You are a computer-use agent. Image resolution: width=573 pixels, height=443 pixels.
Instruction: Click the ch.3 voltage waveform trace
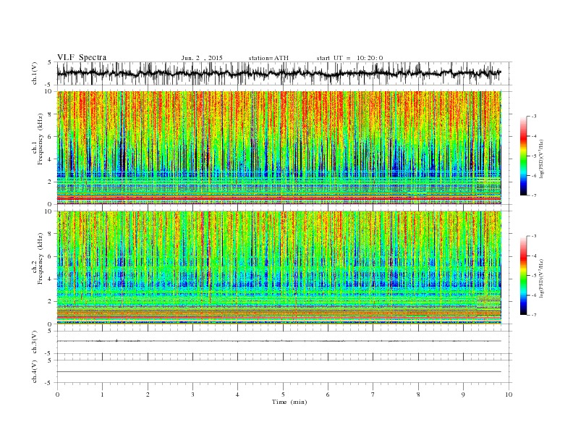(x=279, y=341)
